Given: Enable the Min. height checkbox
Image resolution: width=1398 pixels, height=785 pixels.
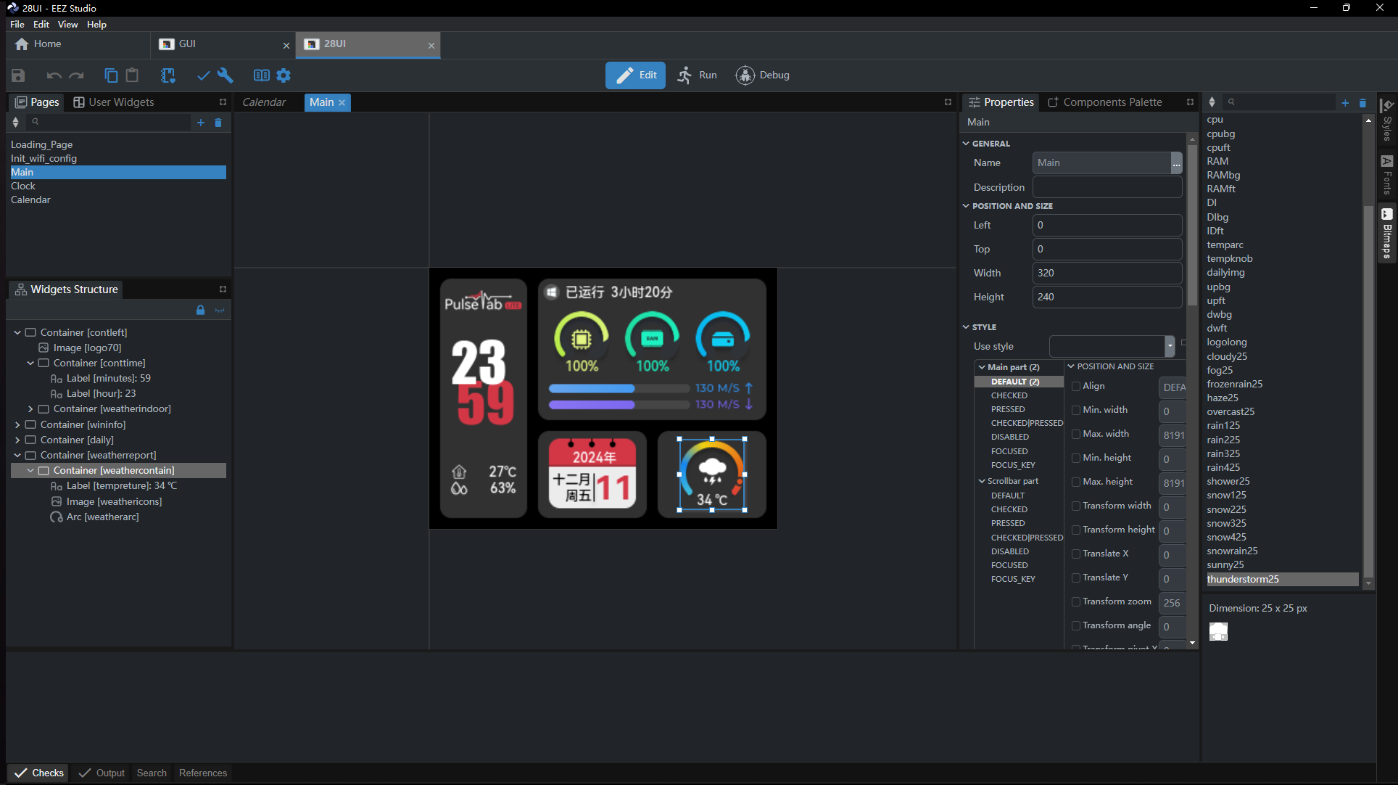Looking at the screenshot, I should (x=1076, y=458).
